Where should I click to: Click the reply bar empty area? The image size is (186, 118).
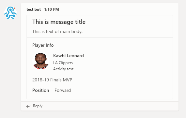110,106
